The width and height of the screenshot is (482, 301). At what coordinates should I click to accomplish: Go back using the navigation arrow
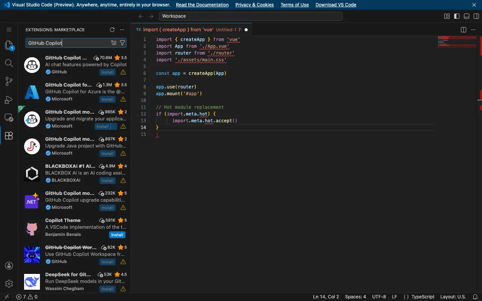(x=141, y=16)
